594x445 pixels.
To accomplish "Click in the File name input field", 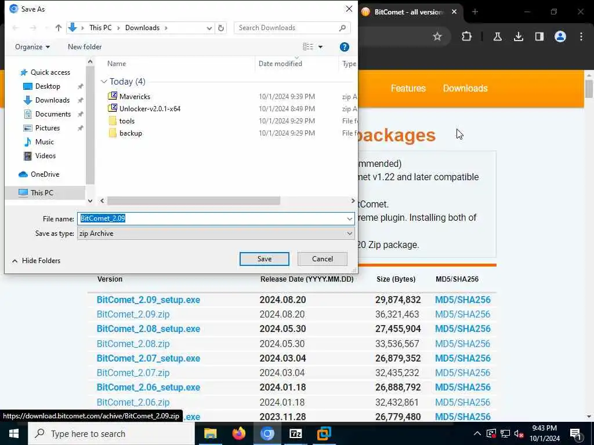I will pyautogui.click(x=216, y=218).
